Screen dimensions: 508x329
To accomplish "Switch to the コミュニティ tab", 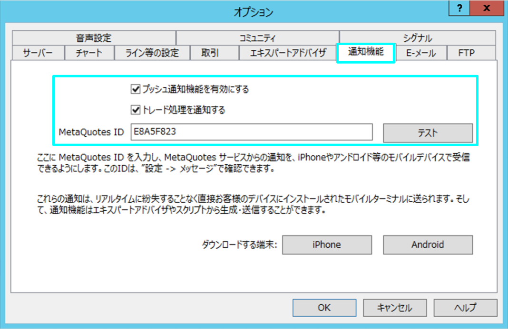I will click(257, 38).
